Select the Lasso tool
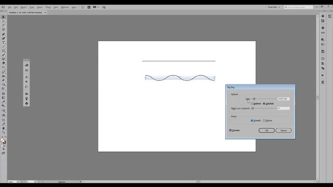Viewport: 333px width, 187px height. [4, 29]
